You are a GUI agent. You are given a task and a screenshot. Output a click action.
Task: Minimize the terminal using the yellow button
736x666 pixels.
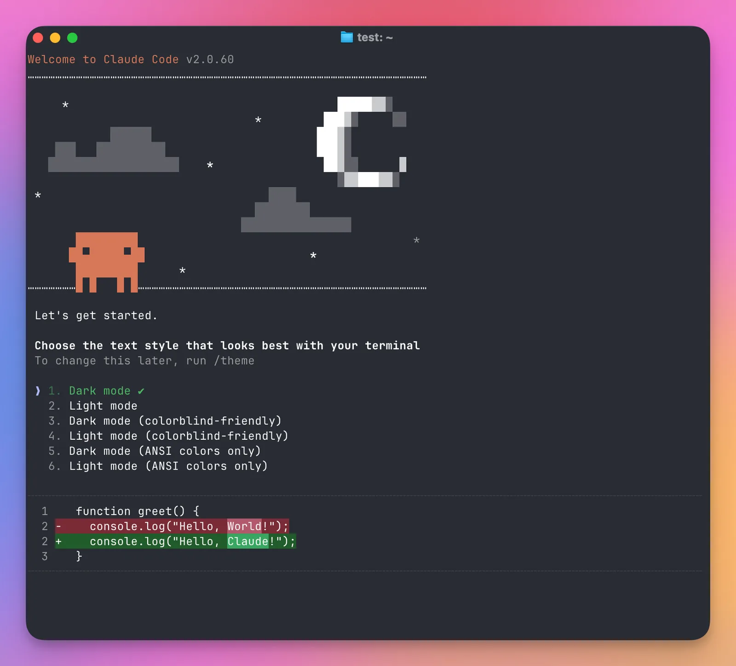(x=55, y=38)
